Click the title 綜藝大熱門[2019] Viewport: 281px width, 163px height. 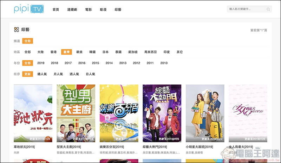point(155,147)
